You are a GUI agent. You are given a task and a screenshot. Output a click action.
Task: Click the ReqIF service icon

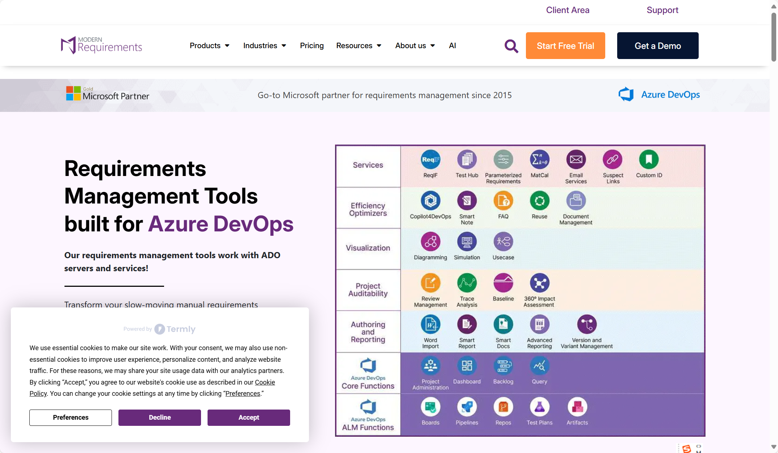point(430,160)
